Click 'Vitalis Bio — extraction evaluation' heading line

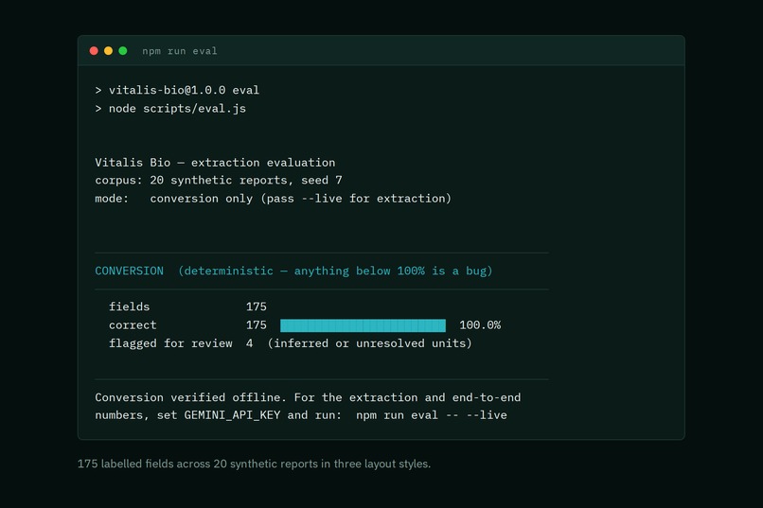(x=215, y=163)
